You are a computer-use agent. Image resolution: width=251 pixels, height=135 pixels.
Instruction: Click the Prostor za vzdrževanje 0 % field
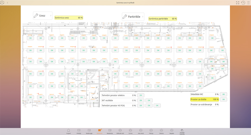coord(204,104)
